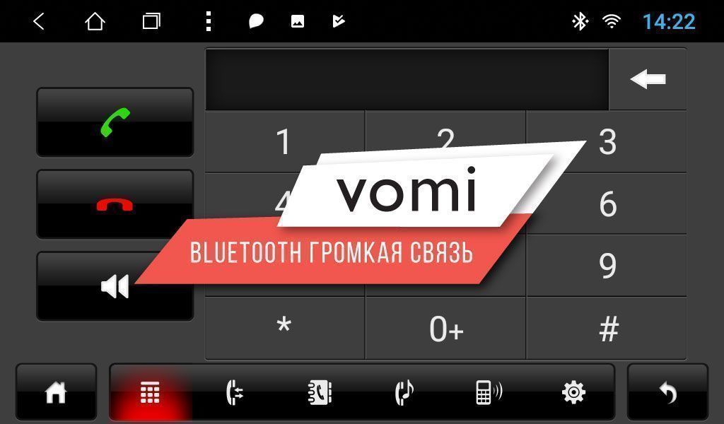This screenshot has width=724, height=424.
Task: Open the phonebook contacts icon
Action: 320,392
